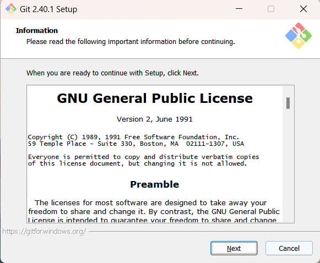Screen dimensions: 320x263
Task: Click the Preamble heading in the license
Action: (155, 184)
